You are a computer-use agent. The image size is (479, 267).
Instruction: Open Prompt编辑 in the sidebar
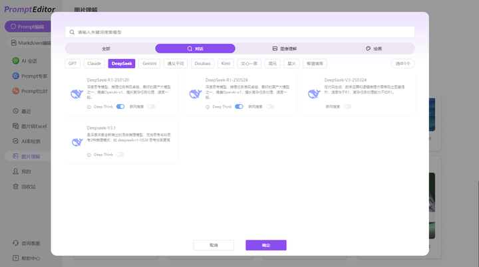pos(28,27)
